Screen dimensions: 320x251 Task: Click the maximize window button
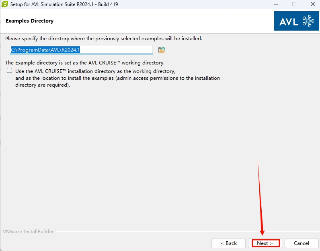[294, 4]
